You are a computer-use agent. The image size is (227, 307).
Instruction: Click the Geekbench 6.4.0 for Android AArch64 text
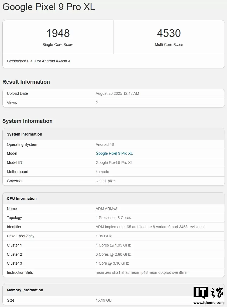click(39, 61)
